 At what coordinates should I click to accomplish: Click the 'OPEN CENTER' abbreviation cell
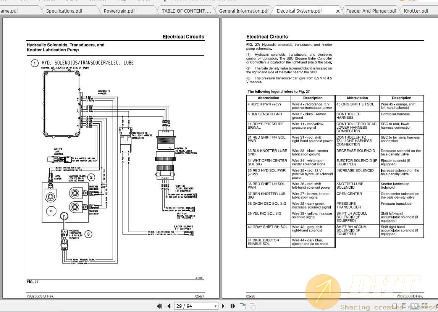(x=357, y=196)
